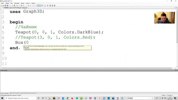The image size is (178, 100).
Task: Click the Undo arrow icon
Action: 17,6
